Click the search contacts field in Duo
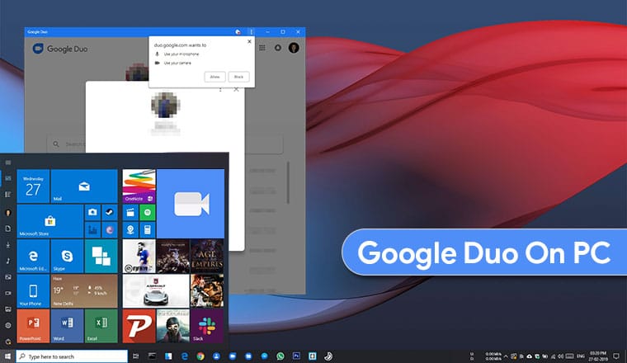Viewport: 627px width, 363px height. 165,144
